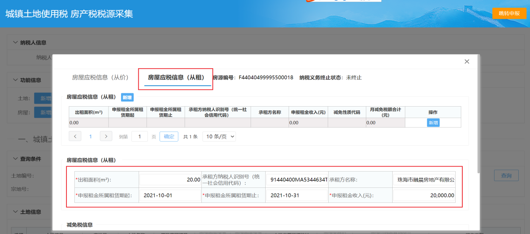The width and height of the screenshot is (530, 234).
Task: Go to next page in the pagination
Action: click(x=106, y=136)
